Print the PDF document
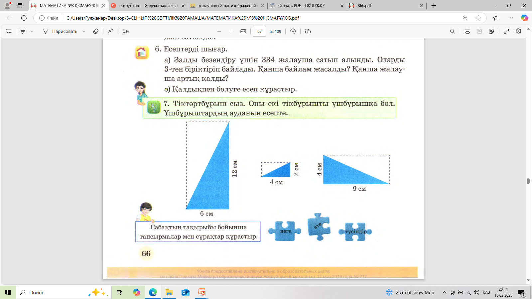 pos(467,31)
